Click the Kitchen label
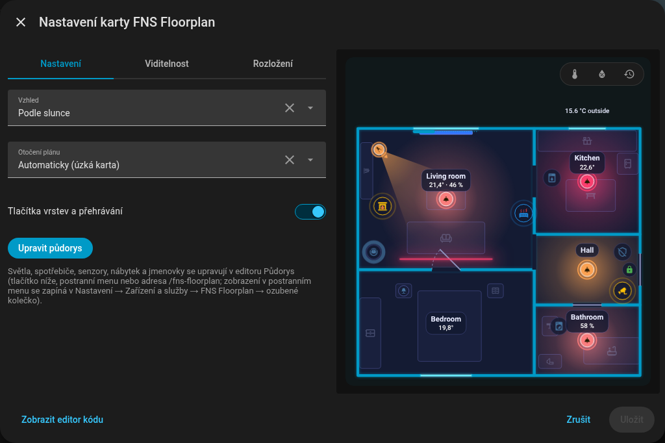Image resolution: width=665 pixels, height=443 pixels. pyautogui.click(x=587, y=162)
